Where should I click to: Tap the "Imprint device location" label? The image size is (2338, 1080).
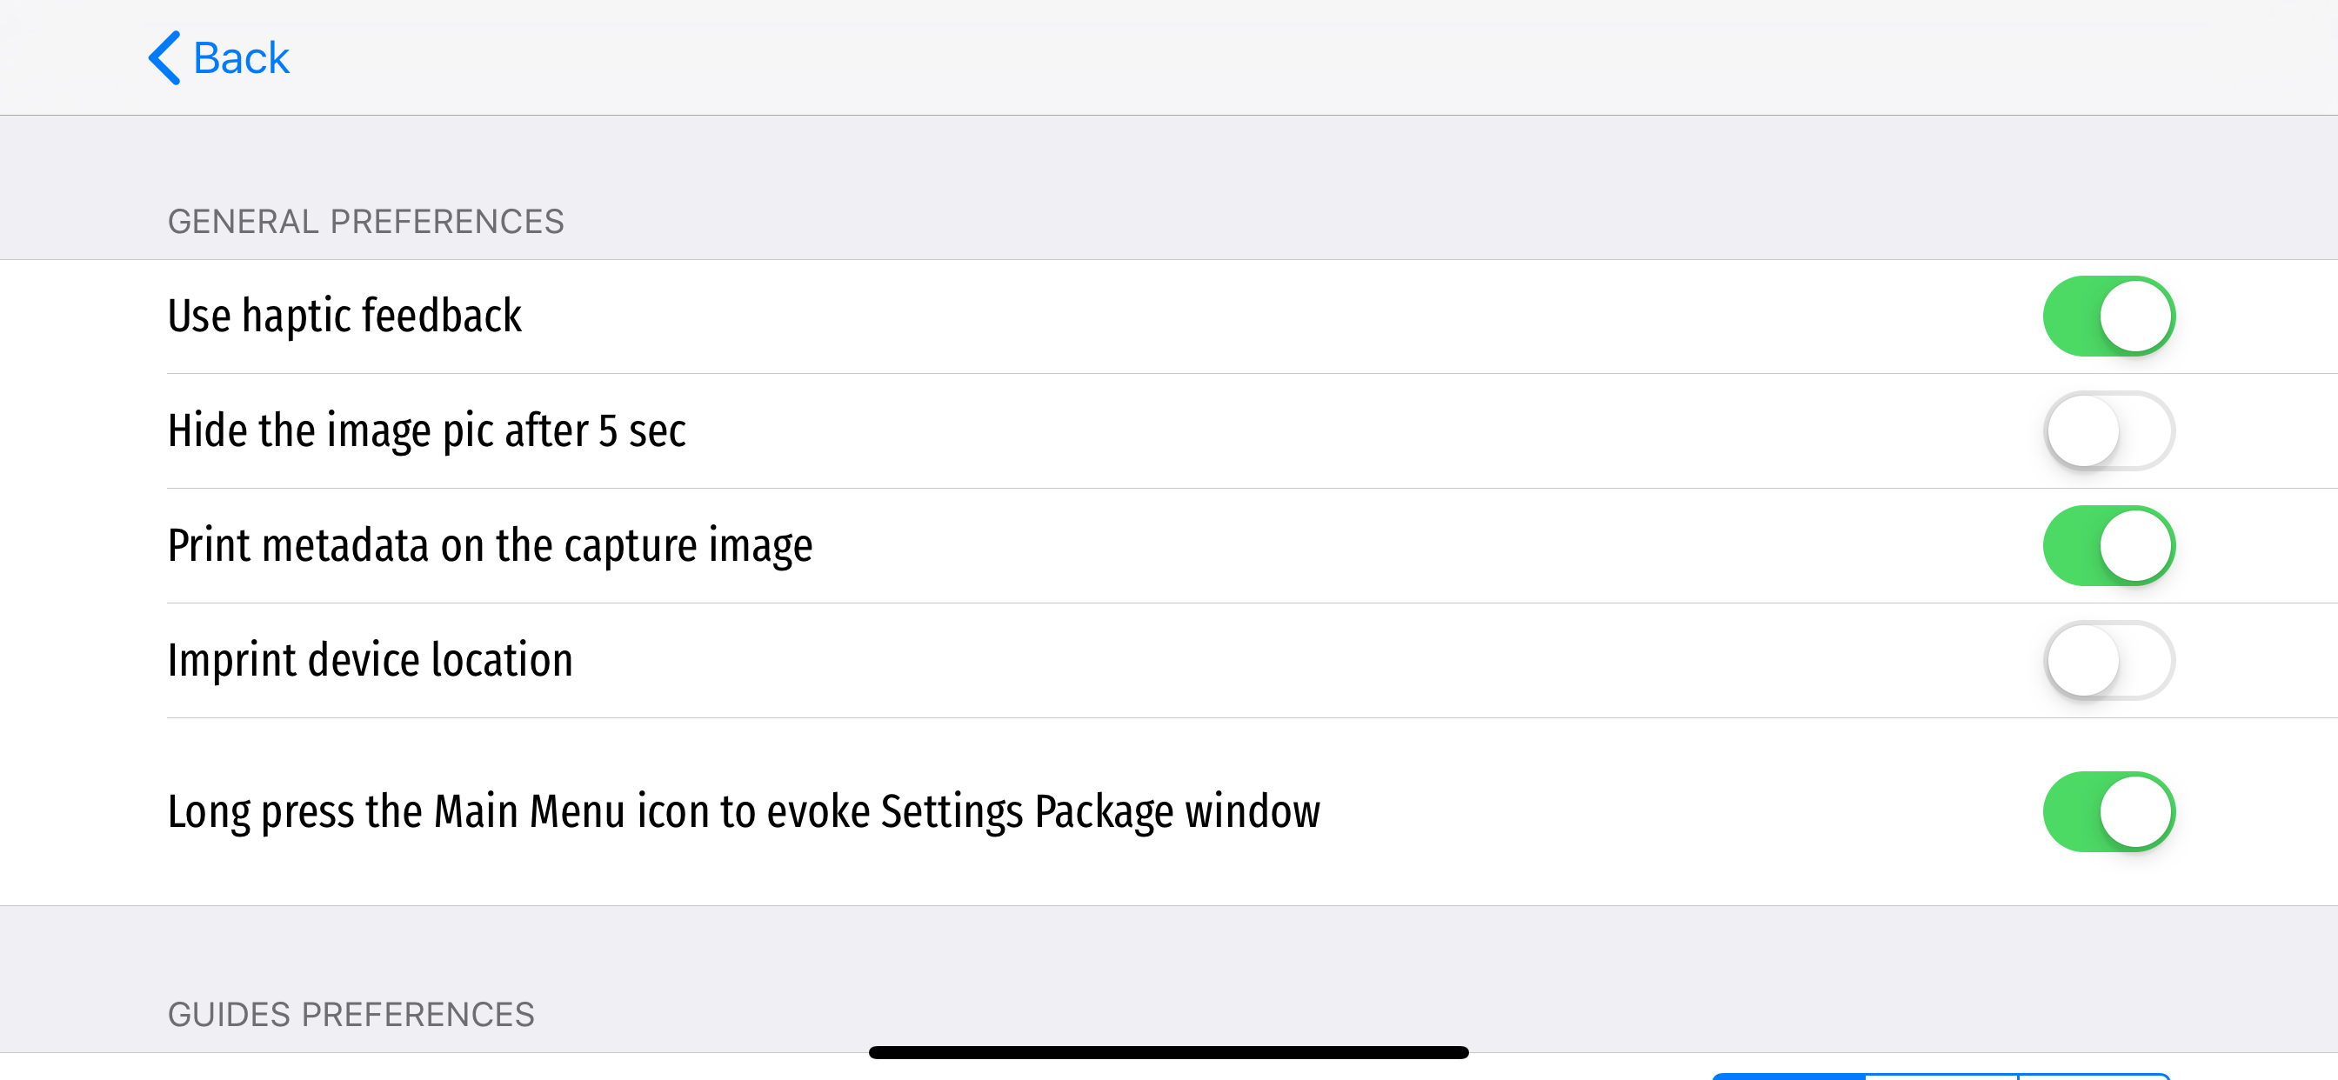point(370,660)
